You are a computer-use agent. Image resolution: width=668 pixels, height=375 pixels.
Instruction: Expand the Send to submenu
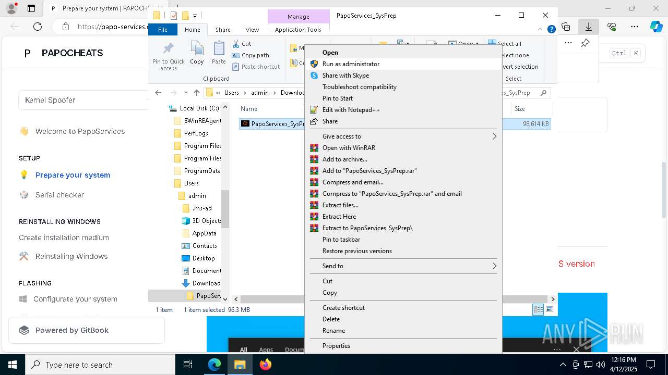pos(403,266)
